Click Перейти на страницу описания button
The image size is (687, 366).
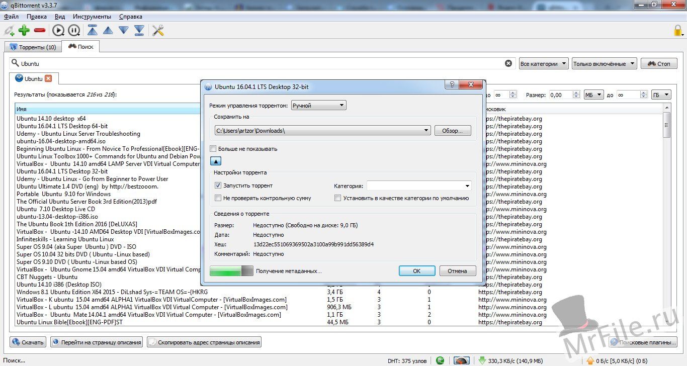[96, 342]
